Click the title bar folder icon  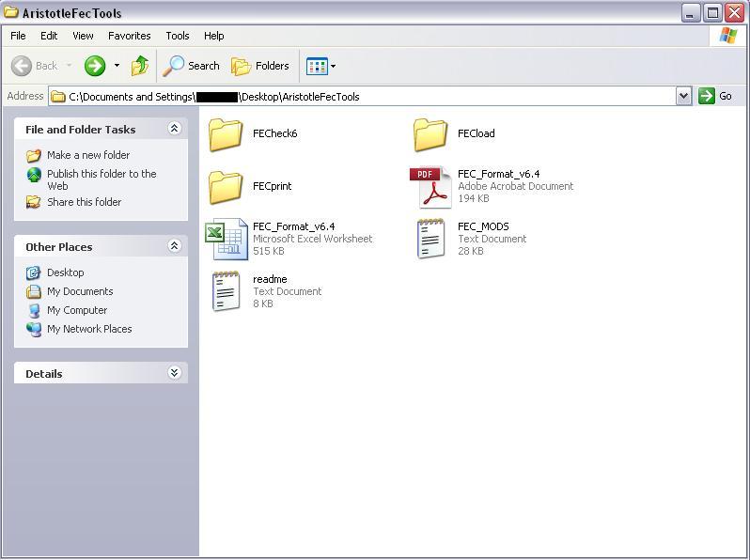11,12
